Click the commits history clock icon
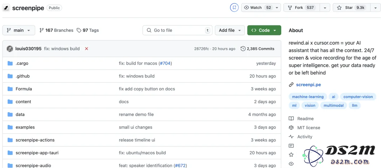The height and width of the screenshot is (168, 381). (243, 49)
